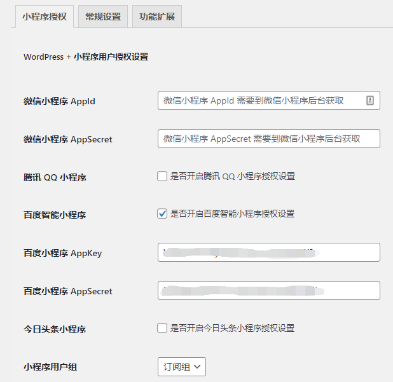Enable 今日头条小程序授权设置 checkbox
Viewport: 393px width, 382px height.
coord(162,328)
